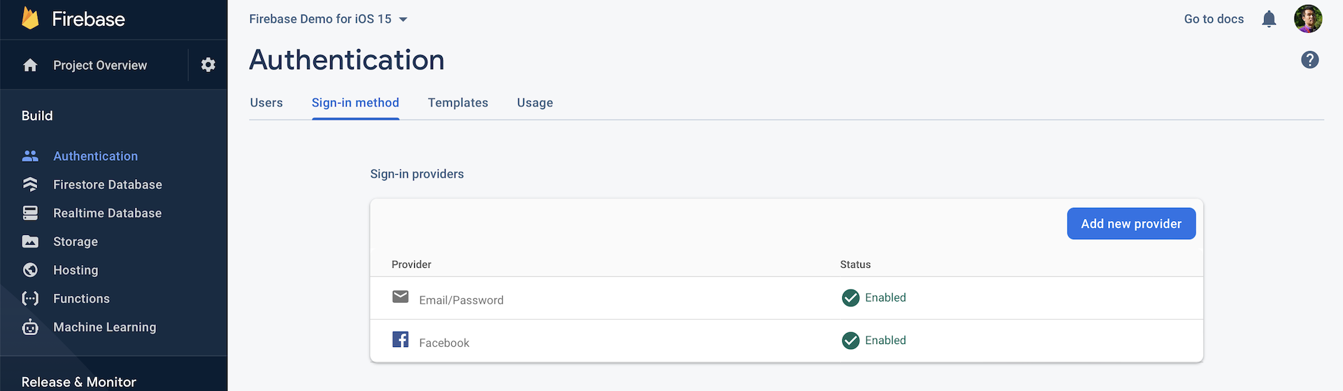
Task: Select the Functions sidebar icon
Action: coord(30,299)
